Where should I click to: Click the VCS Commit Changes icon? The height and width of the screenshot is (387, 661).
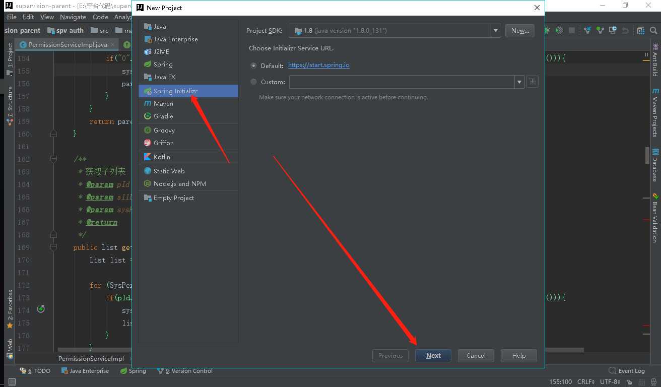[x=600, y=30]
